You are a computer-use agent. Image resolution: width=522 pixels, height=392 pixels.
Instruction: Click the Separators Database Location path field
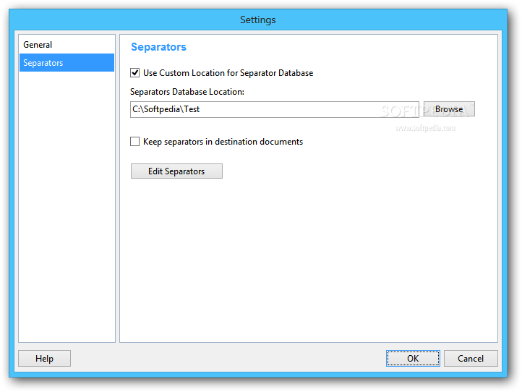(x=274, y=110)
